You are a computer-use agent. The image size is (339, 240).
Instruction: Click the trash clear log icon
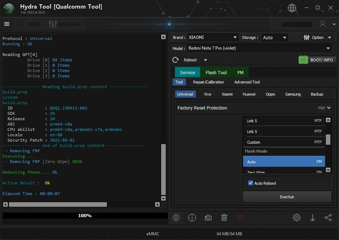click(x=224, y=217)
